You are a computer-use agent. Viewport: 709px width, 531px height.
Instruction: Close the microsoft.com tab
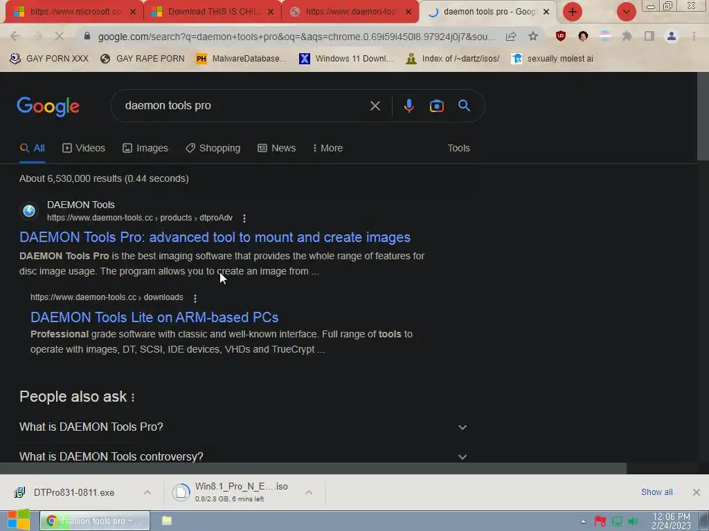pos(133,12)
